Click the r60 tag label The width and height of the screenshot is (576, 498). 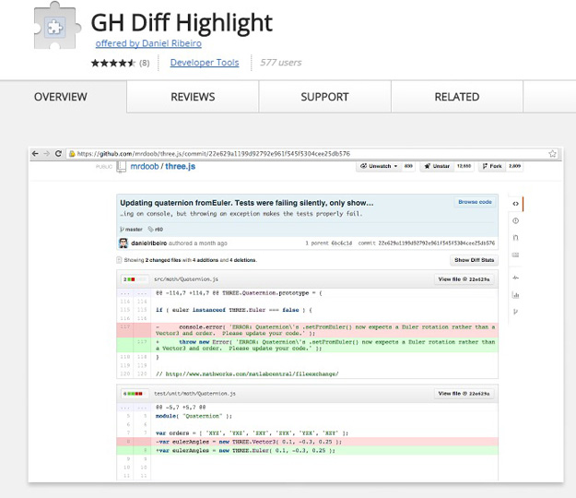tap(156, 230)
